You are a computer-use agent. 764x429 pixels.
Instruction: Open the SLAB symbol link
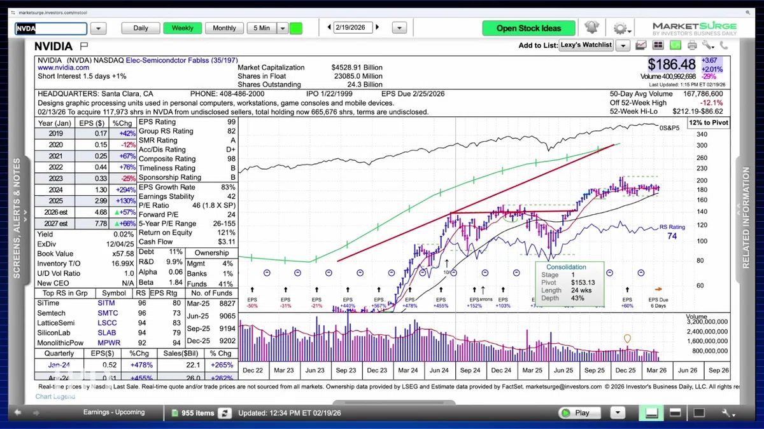[x=106, y=332]
